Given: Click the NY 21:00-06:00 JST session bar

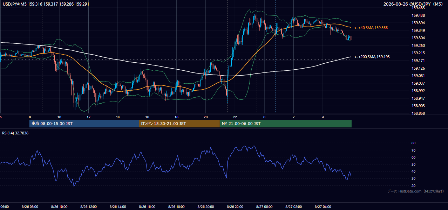Looking at the screenshot, I should 286,124.
